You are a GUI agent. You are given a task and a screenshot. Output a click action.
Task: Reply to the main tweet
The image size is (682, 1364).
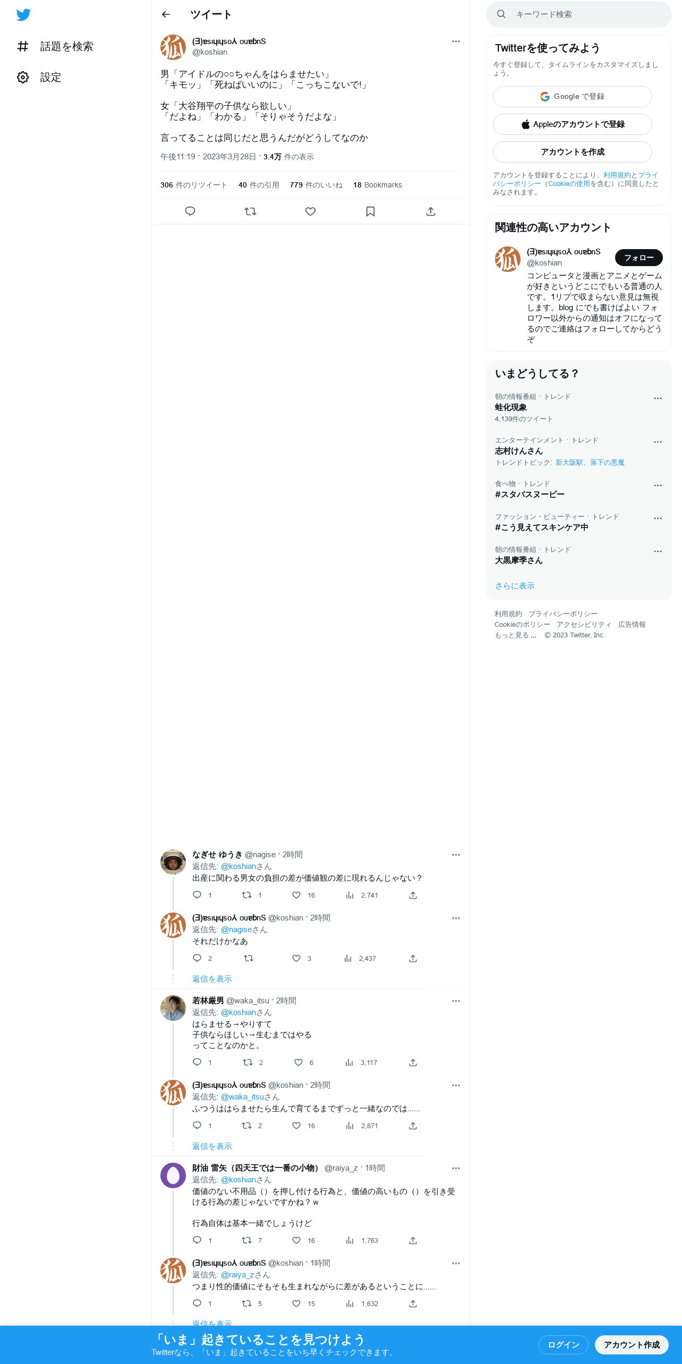190,211
